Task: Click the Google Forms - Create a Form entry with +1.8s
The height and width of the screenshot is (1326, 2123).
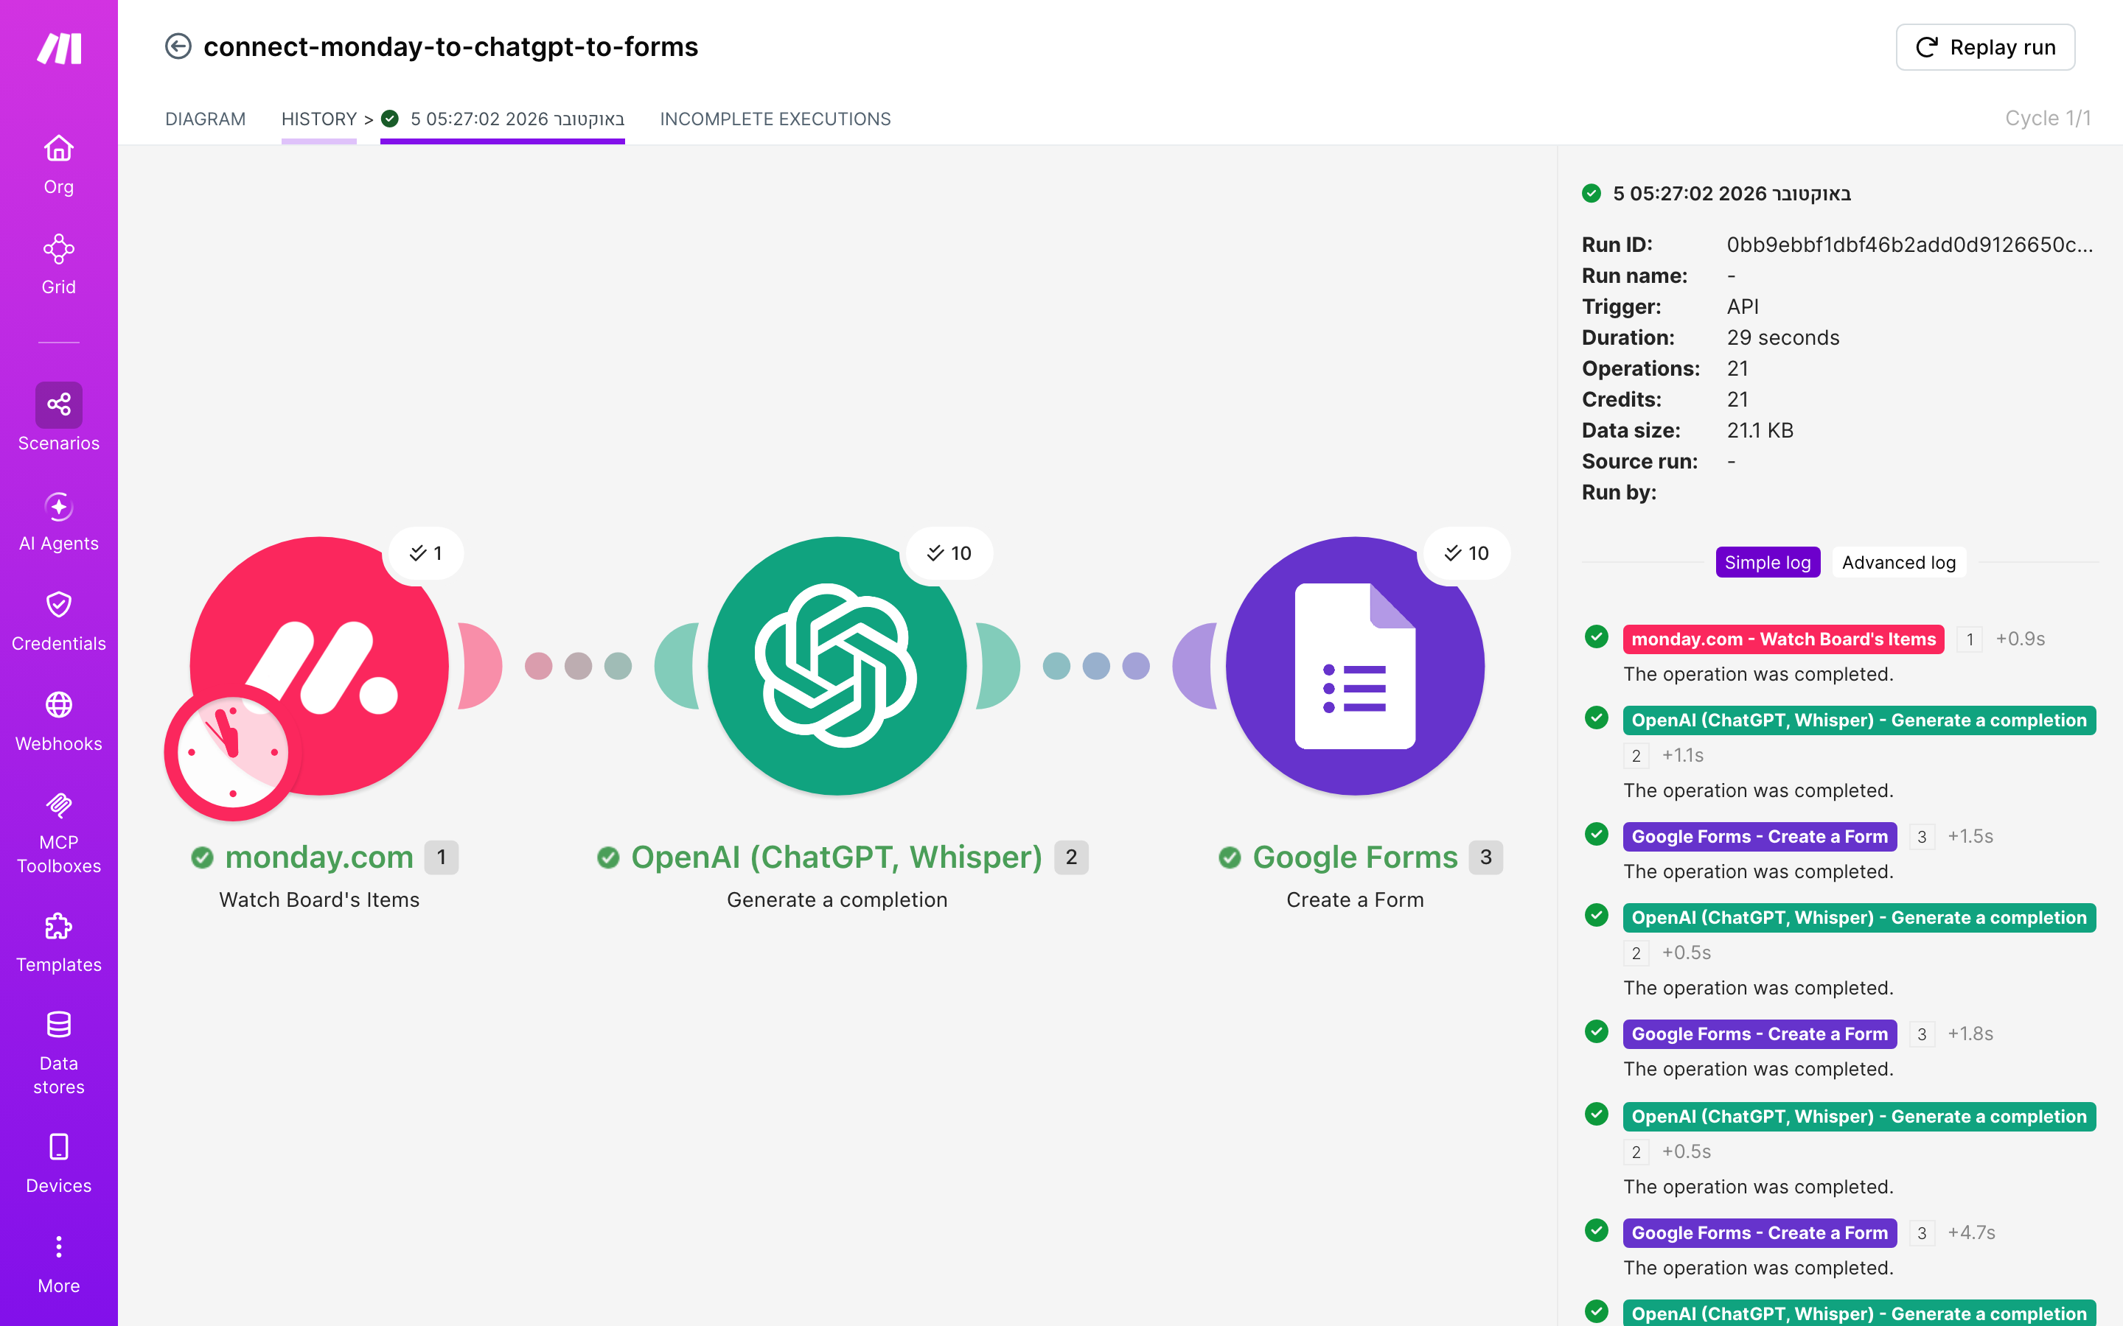Action: coord(1760,1033)
